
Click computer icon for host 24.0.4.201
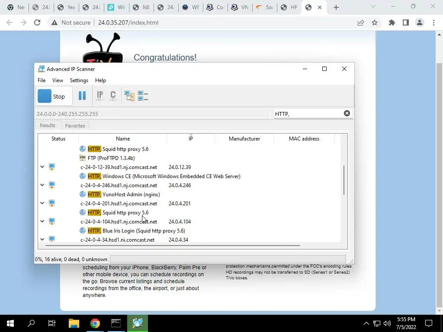coord(52,203)
